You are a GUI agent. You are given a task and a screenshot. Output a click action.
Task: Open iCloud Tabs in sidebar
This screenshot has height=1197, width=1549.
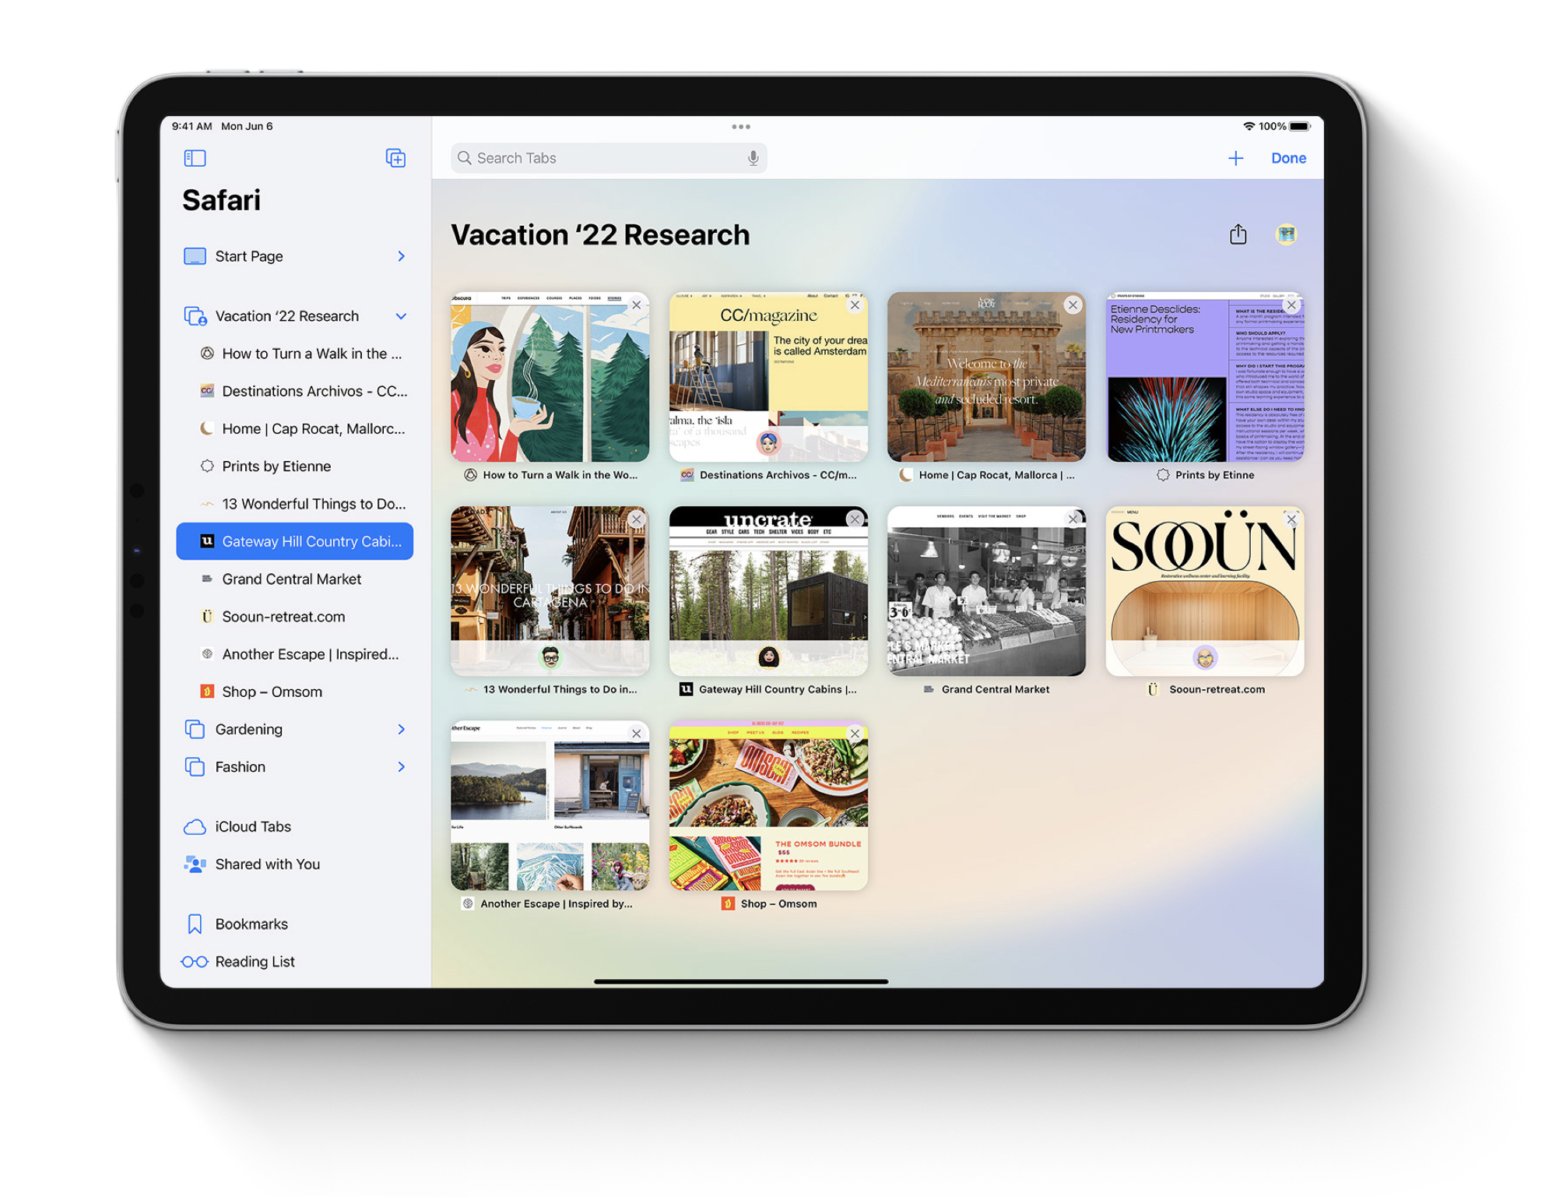pyautogui.click(x=252, y=826)
